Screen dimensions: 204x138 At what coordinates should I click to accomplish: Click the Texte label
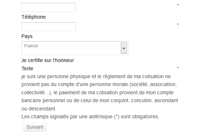tap(27, 68)
